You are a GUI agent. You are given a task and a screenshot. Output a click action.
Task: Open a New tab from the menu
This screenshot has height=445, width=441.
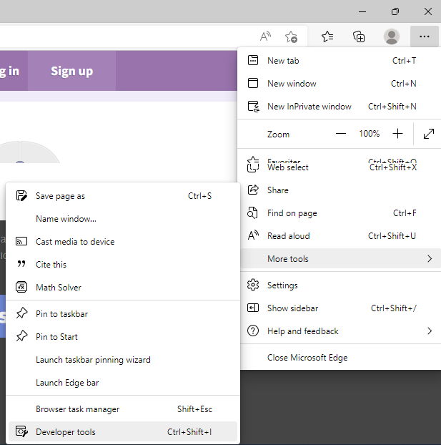pyautogui.click(x=340, y=60)
